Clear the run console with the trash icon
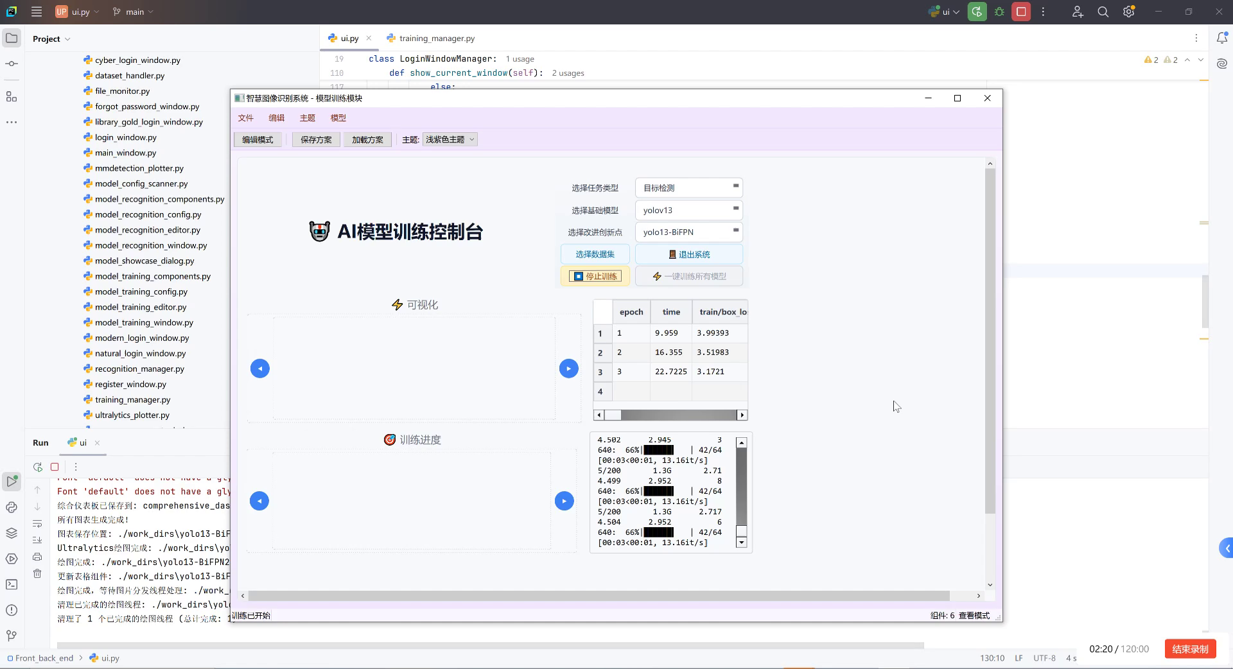Viewport: 1233px width, 669px height. [x=37, y=573]
